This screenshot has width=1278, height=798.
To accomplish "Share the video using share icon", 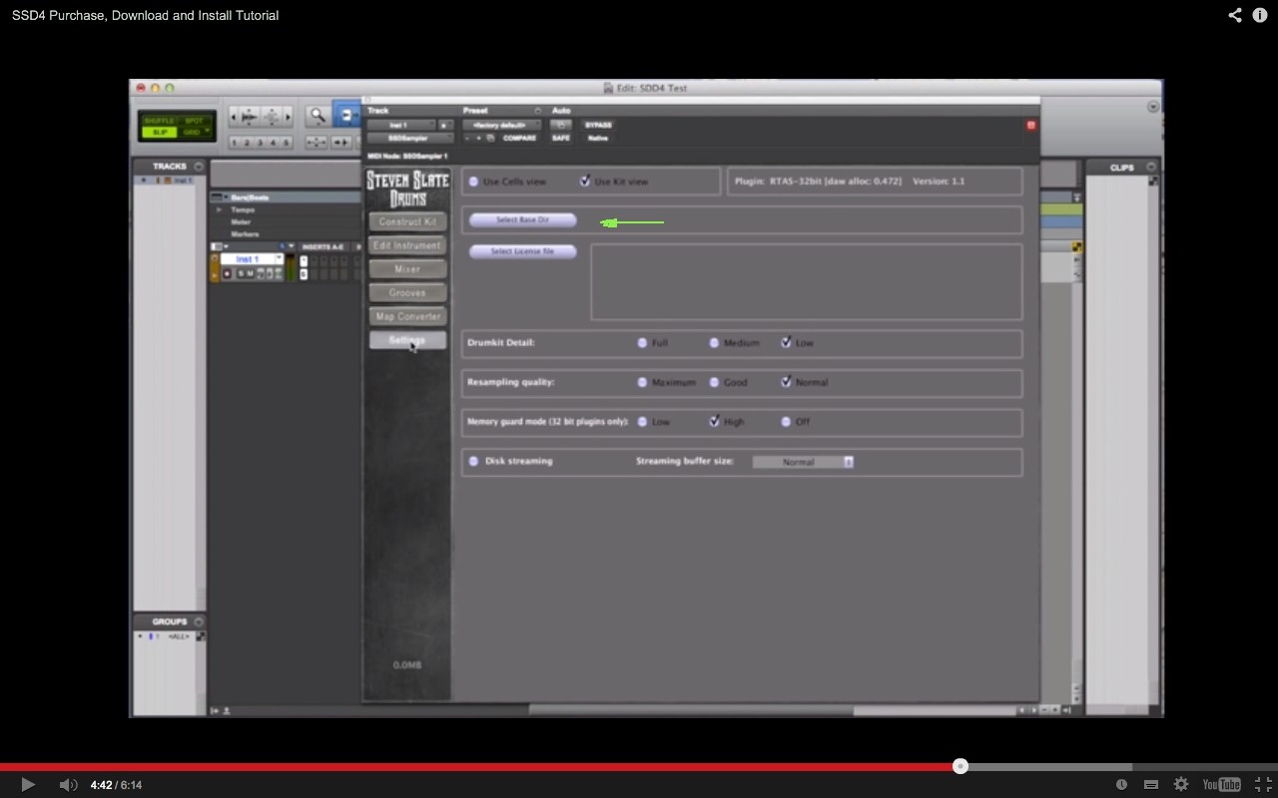I will tap(1235, 15).
